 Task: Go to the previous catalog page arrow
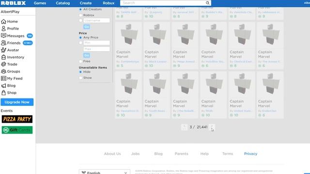point(184,127)
